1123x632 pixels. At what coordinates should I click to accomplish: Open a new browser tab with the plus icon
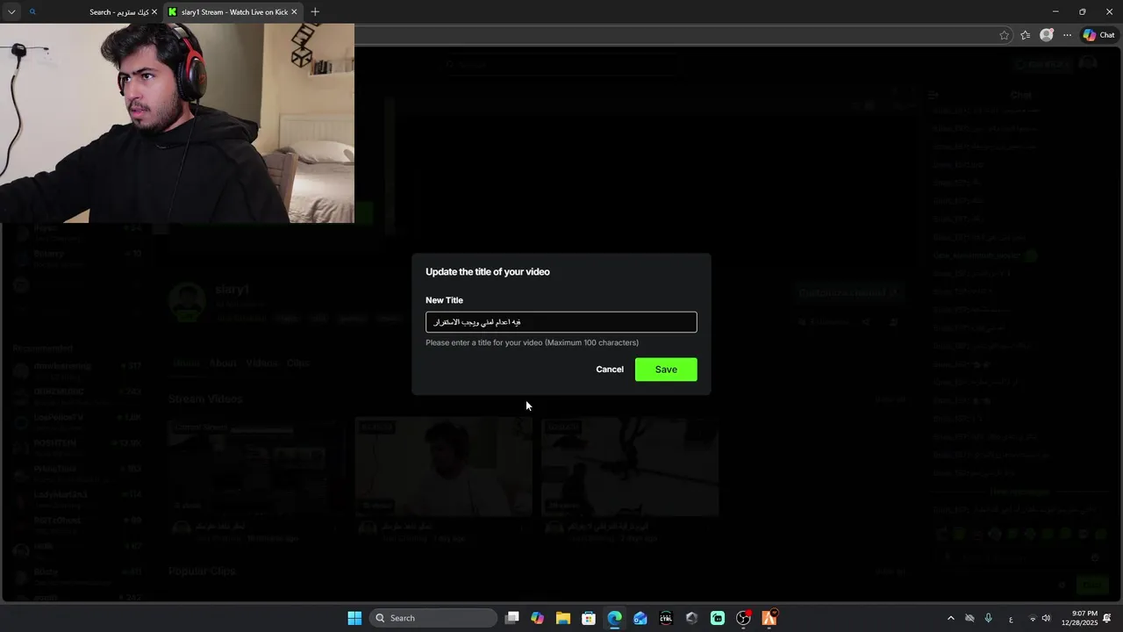315,11
